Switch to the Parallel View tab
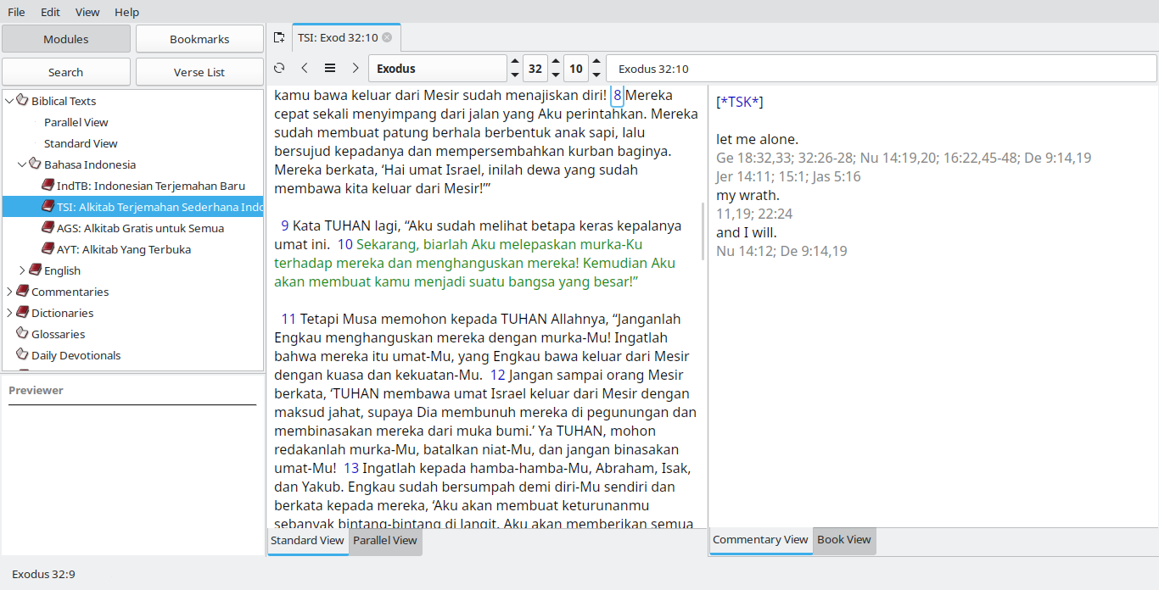1159x590 pixels. tap(385, 541)
